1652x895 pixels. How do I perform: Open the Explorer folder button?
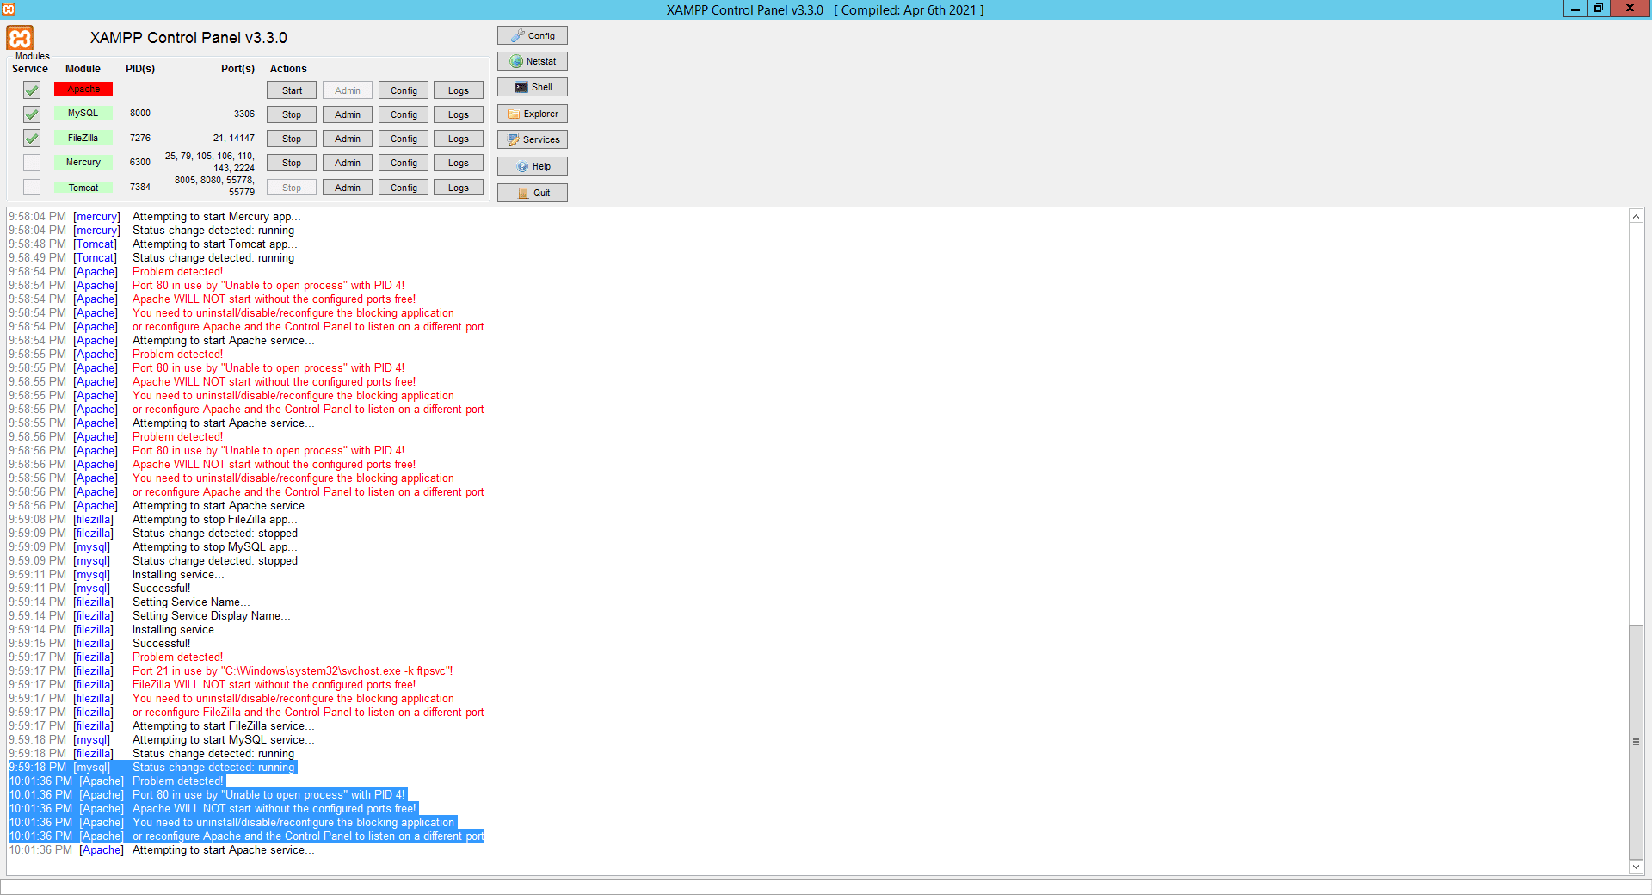click(x=533, y=114)
